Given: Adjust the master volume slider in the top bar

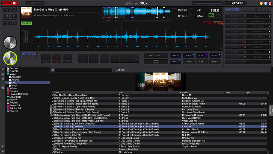Looking at the screenshot, I should tap(207, 3).
